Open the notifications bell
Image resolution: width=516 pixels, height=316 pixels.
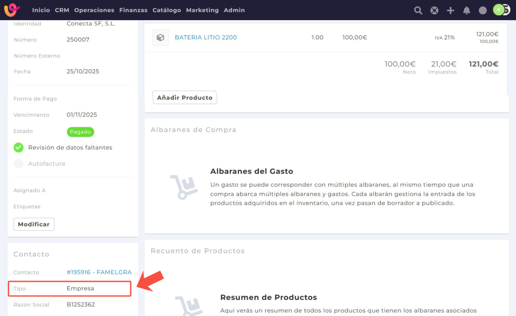(x=467, y=10)
